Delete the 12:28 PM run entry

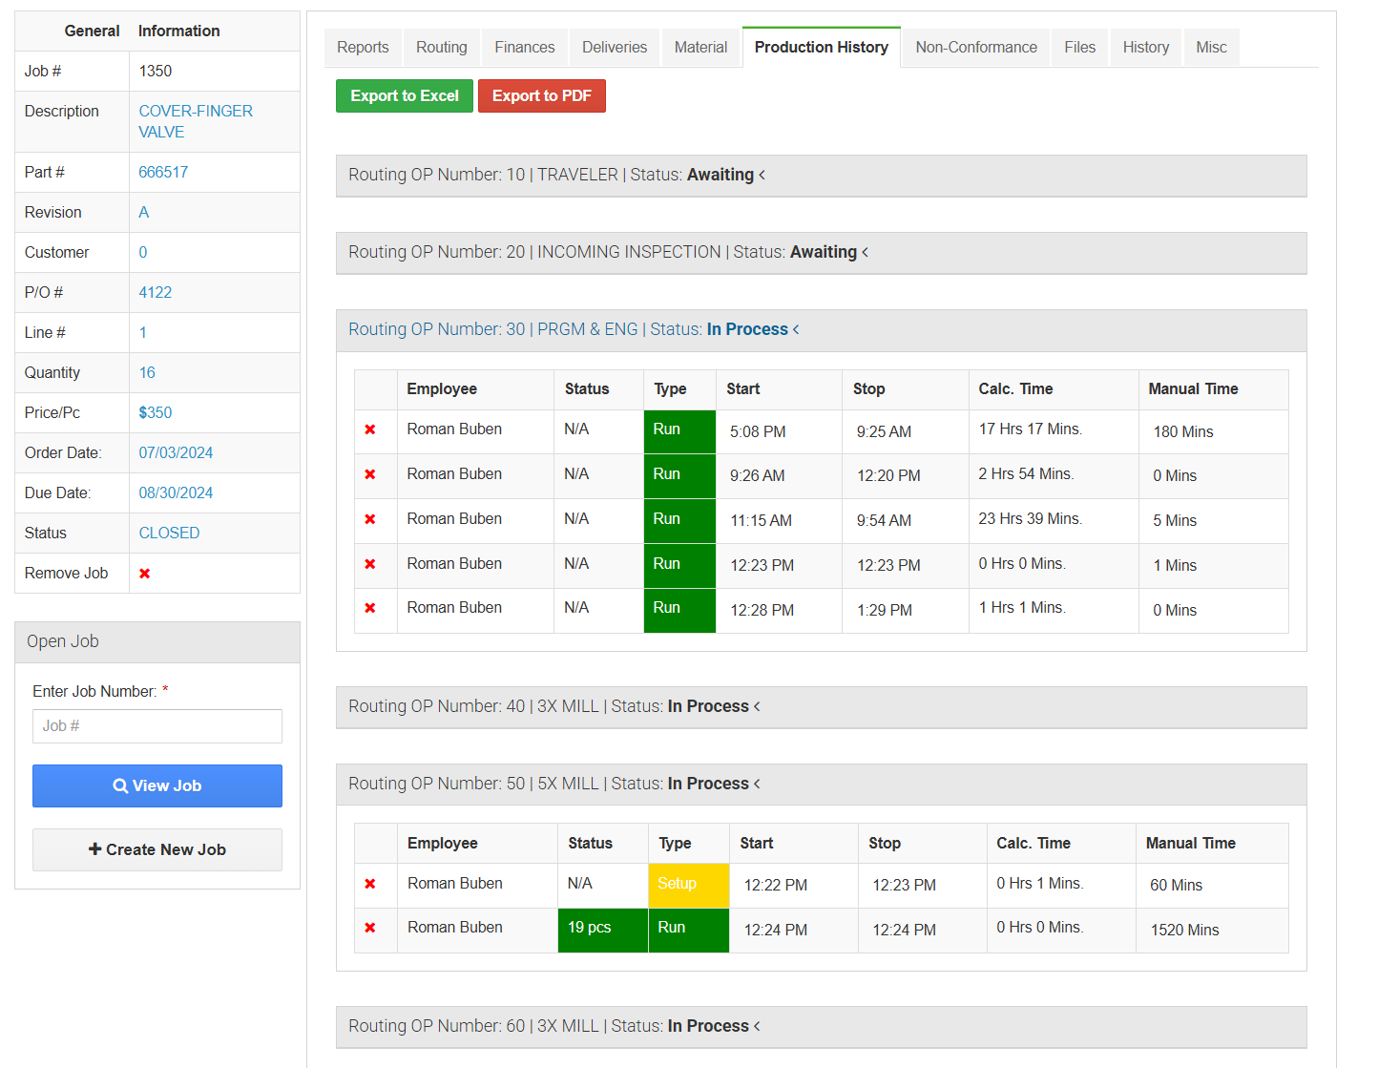click(x=370, y=608)
